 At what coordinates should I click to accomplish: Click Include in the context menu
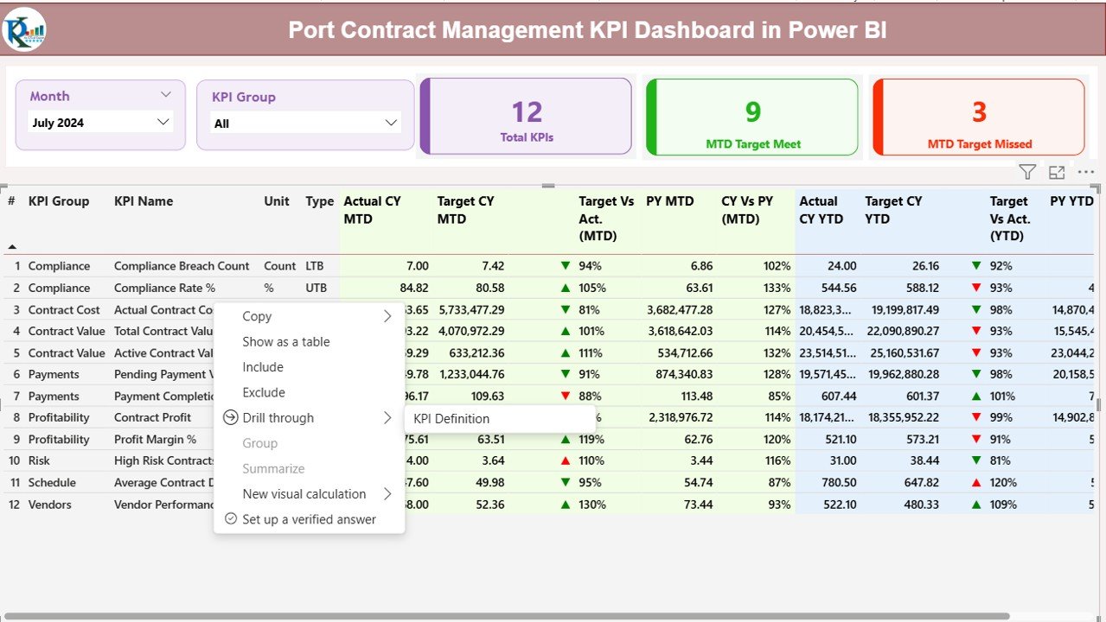click(263, 366)
